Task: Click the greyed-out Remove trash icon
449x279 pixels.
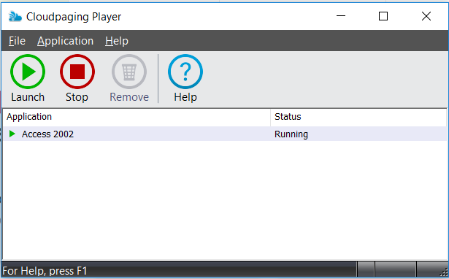Action: tap(129, 72)
